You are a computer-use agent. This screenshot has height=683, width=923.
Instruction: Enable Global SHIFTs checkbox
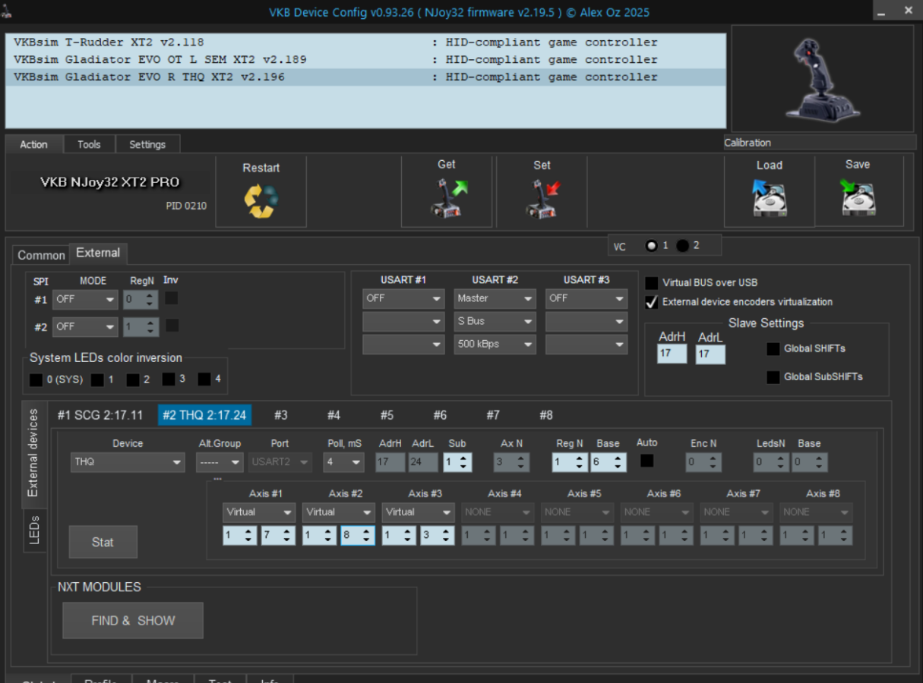[x=773, y=349]
